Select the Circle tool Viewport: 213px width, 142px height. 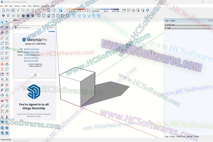click(x=2, y=48)
